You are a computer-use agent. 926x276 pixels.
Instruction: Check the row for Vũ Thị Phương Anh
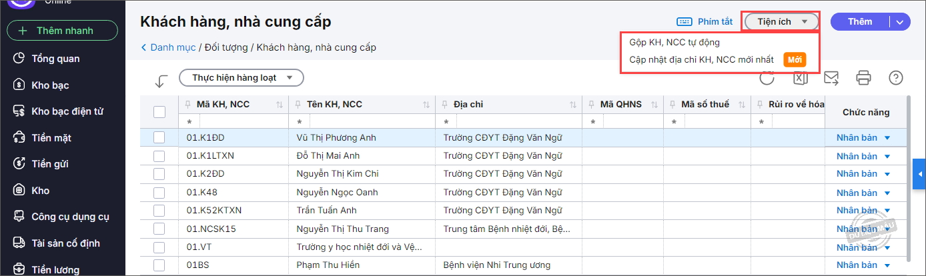click(x=159, y=137)
